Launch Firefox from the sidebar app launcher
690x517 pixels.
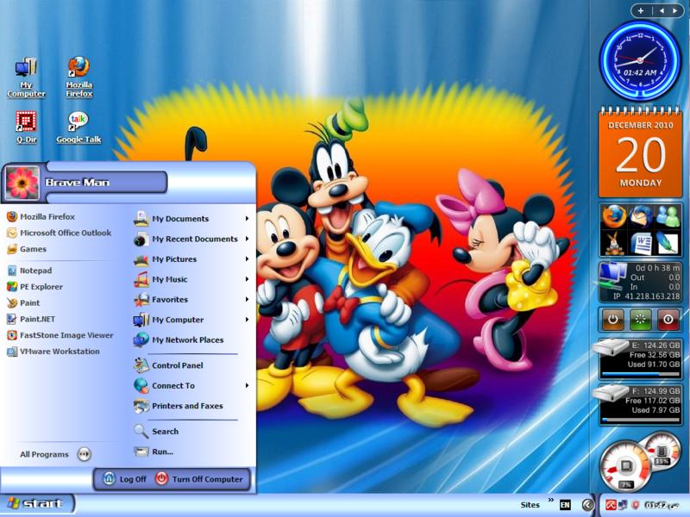[x=613, y=216]
